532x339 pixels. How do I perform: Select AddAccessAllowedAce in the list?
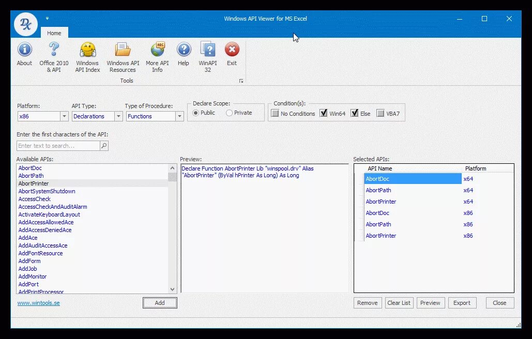coord(92,223)
